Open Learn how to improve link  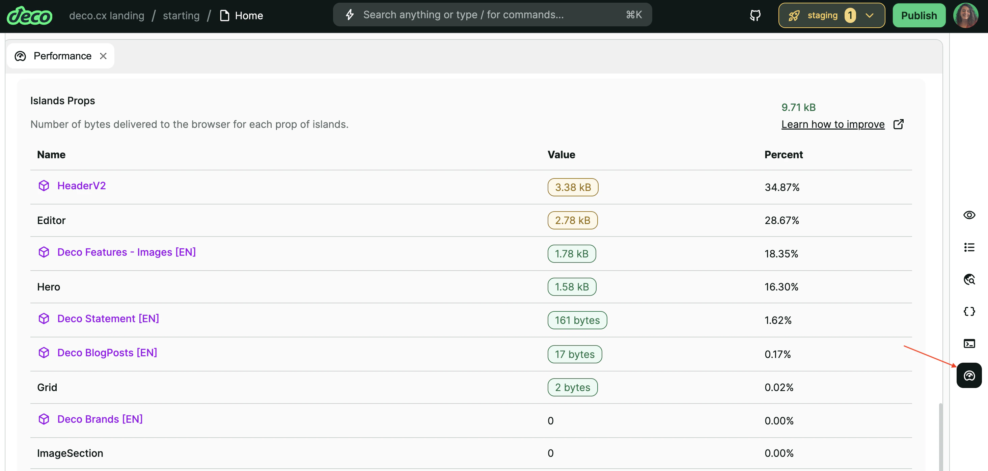click(x=833, y=124)
